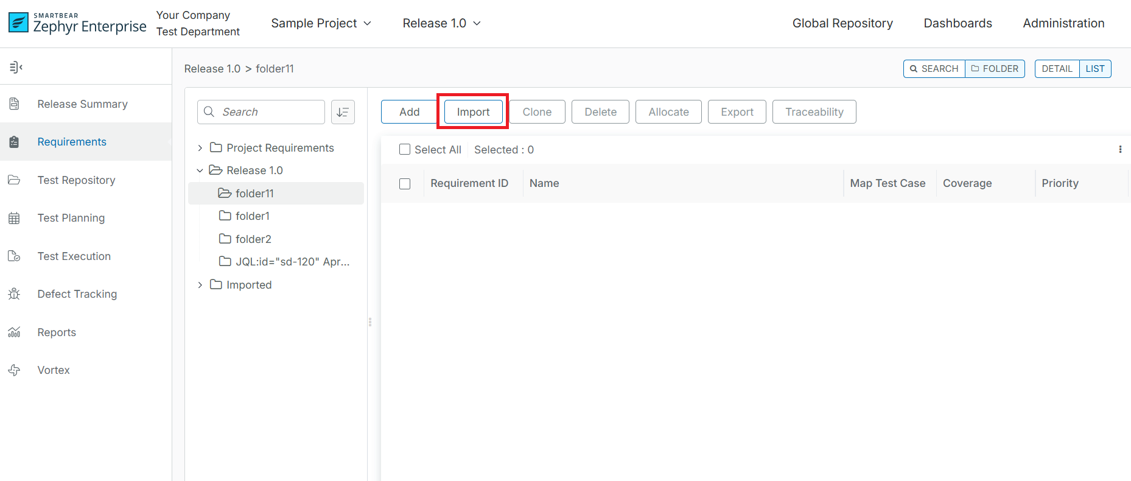Check the Select All checkbox

point(405,150)
